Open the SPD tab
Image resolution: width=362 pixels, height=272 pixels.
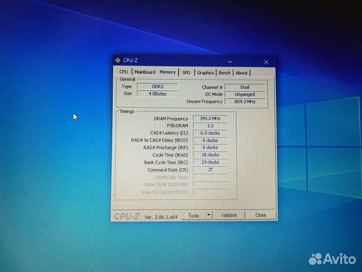tap(186, 73)
